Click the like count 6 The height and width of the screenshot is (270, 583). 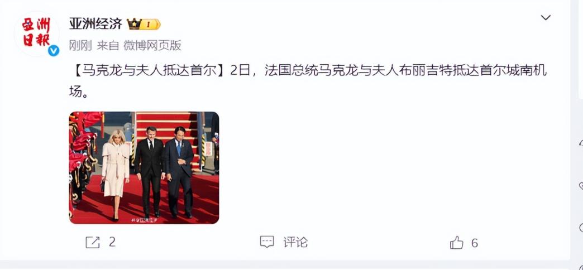click(x=475, y=243)
